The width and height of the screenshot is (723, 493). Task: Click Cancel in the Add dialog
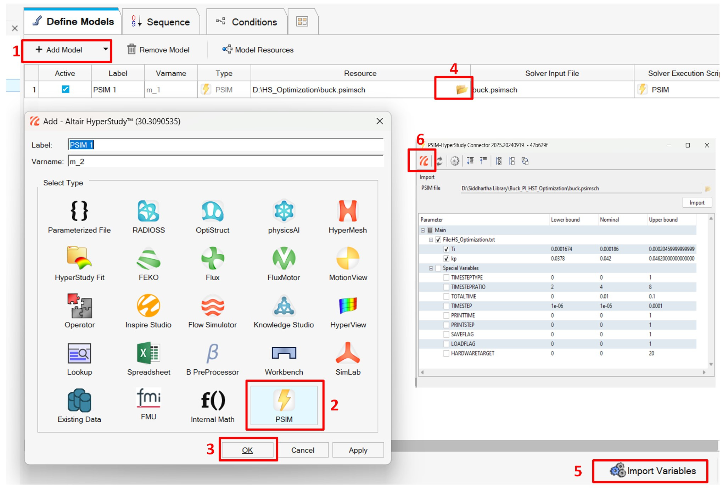click(x=303, y=450)
